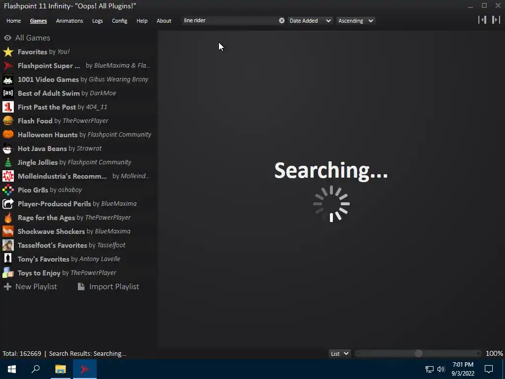Click the plus end of scale slider

pos(478,353)
